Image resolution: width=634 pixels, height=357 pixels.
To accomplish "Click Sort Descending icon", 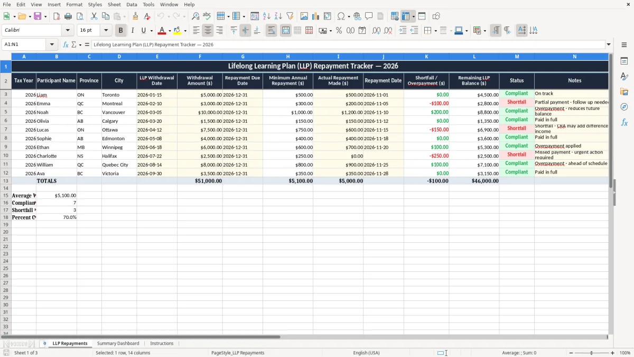I will 278,16.
